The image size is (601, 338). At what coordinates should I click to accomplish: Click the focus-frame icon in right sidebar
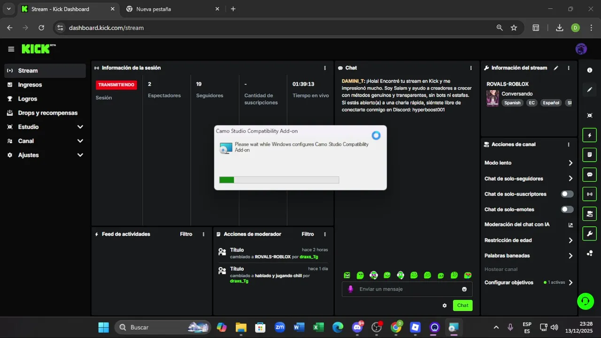click(590, 115)
